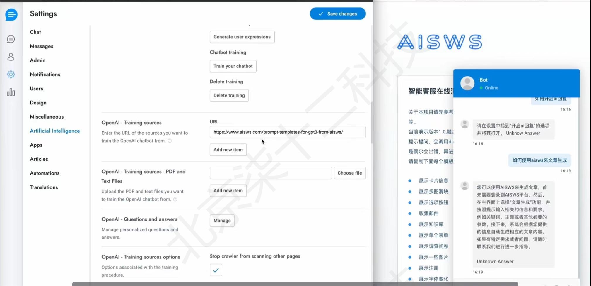Screen dimensions: 591x286
Task: Click bot avatar beside the 16:16 reply
Action: point(465,124)
